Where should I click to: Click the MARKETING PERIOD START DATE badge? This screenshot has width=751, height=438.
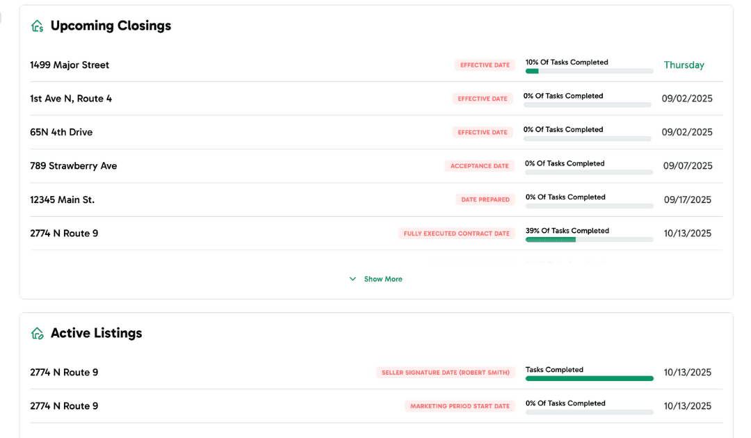pyautogui.click(x=460, y=406)
